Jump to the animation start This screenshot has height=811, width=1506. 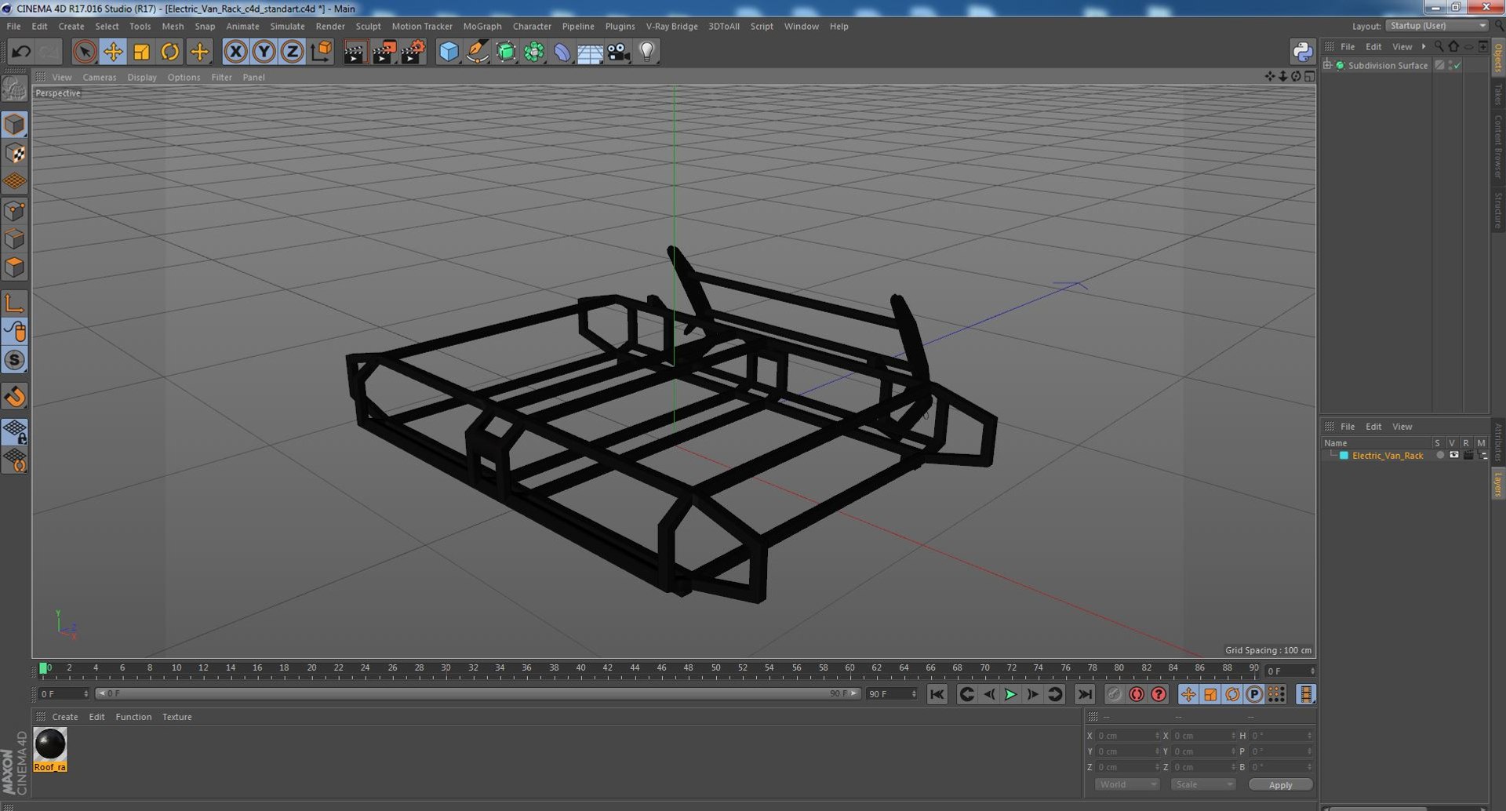937,694
